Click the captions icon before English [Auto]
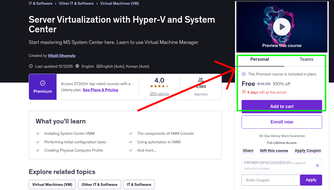The image size is (334, 190). click(98, 66)
